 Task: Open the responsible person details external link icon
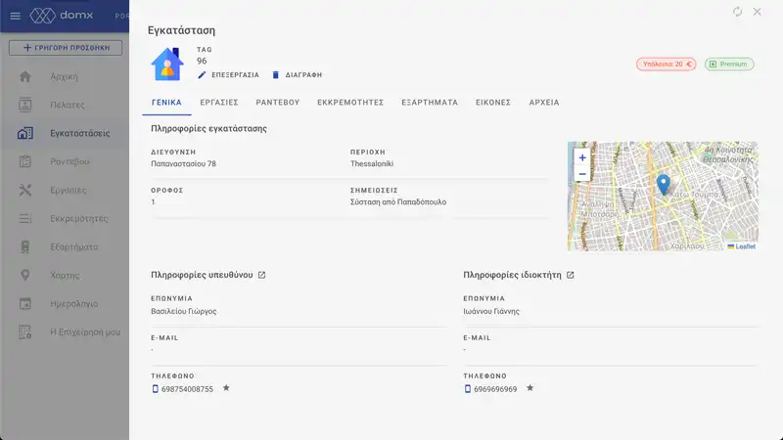coord(261,276)
